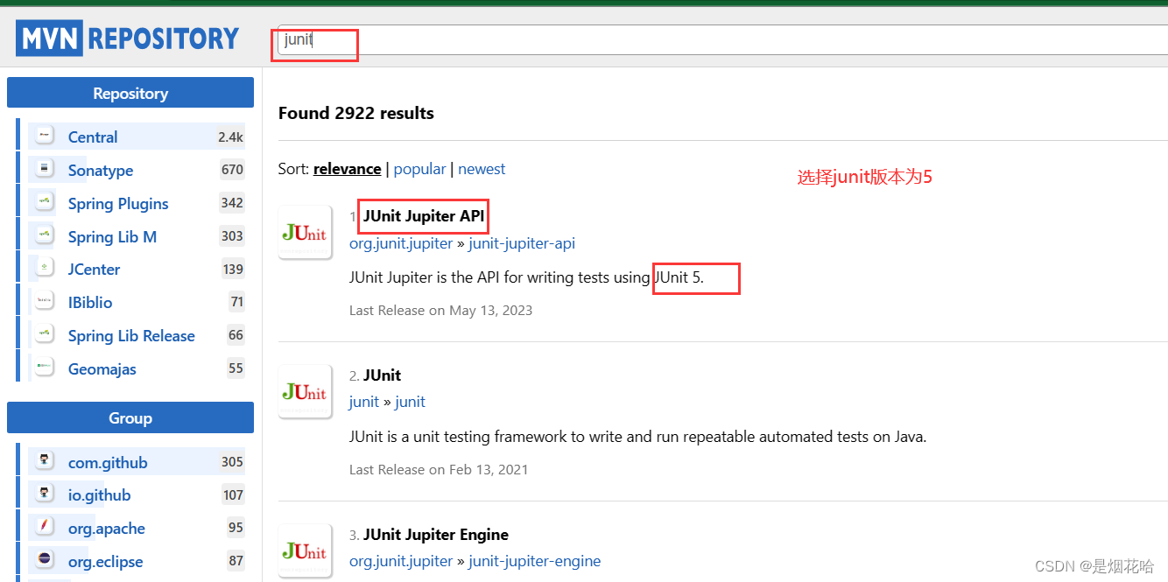Click the 2.4k count next to Central
Screen dimensions: 1168x582
point(231,137)
